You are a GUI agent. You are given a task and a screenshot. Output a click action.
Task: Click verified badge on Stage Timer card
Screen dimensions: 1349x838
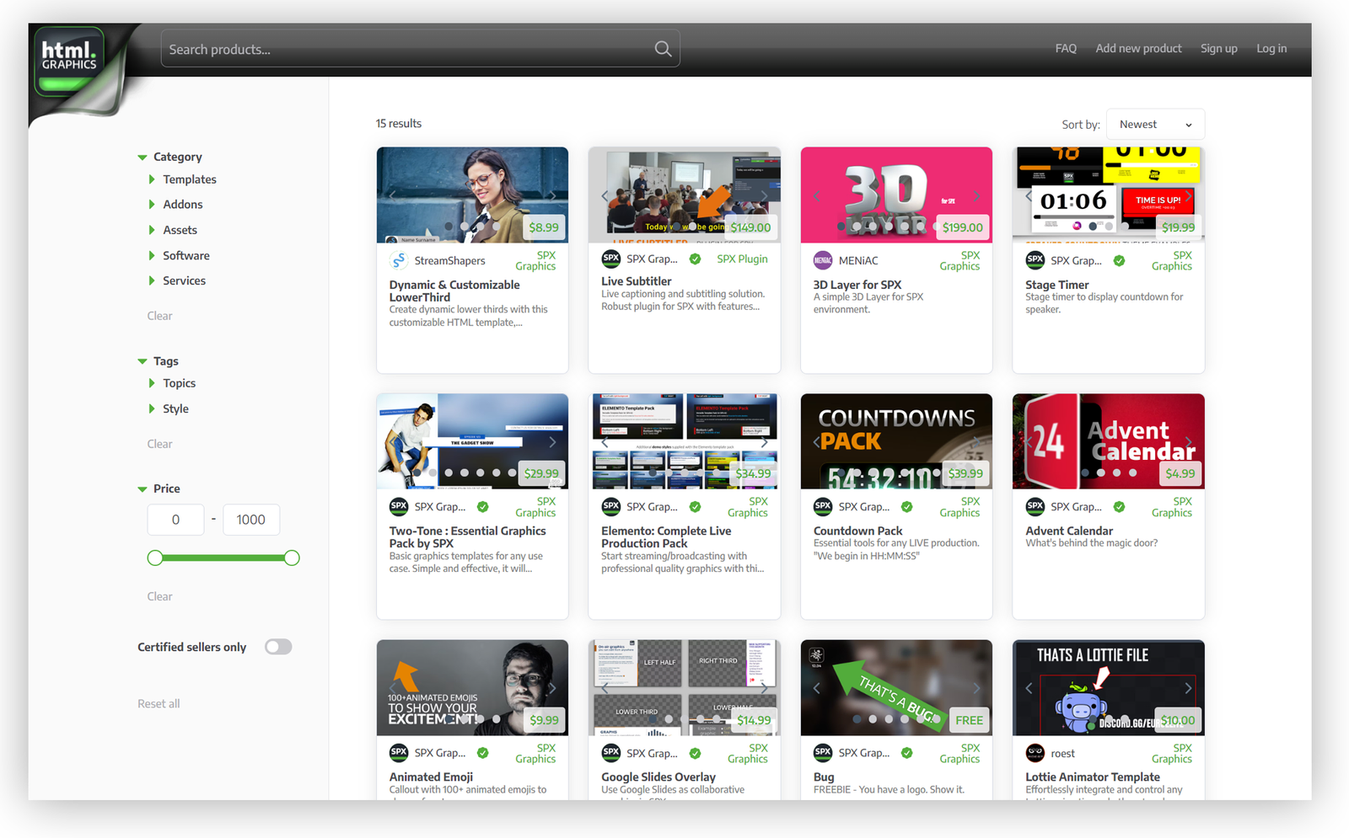coord(1119,260)
